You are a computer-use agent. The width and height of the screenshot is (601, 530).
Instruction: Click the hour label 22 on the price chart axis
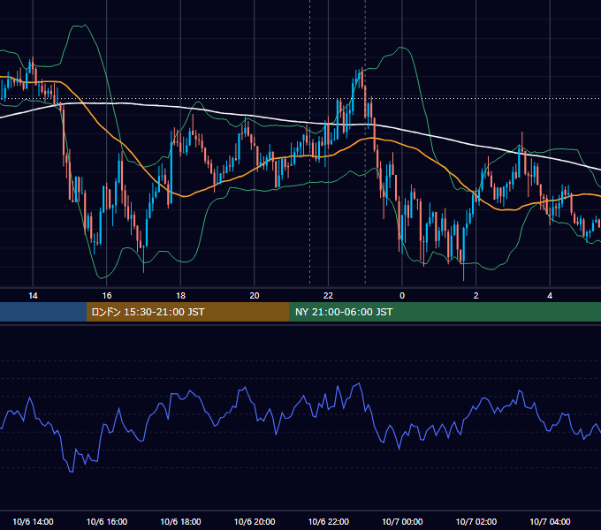pos(328,296)
